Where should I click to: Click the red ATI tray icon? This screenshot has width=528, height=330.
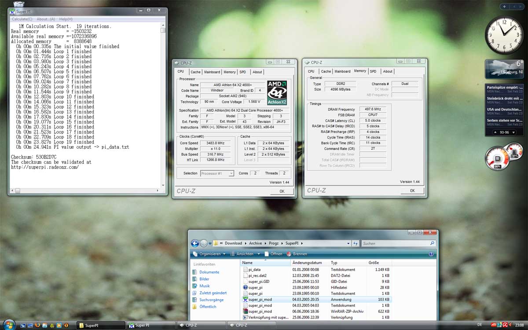point(495,325)
